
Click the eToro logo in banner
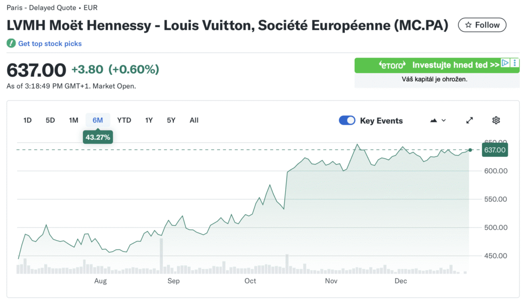tap(392, 65)
